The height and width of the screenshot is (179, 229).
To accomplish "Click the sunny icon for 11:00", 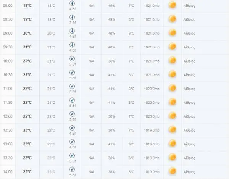I will point(173,88).
